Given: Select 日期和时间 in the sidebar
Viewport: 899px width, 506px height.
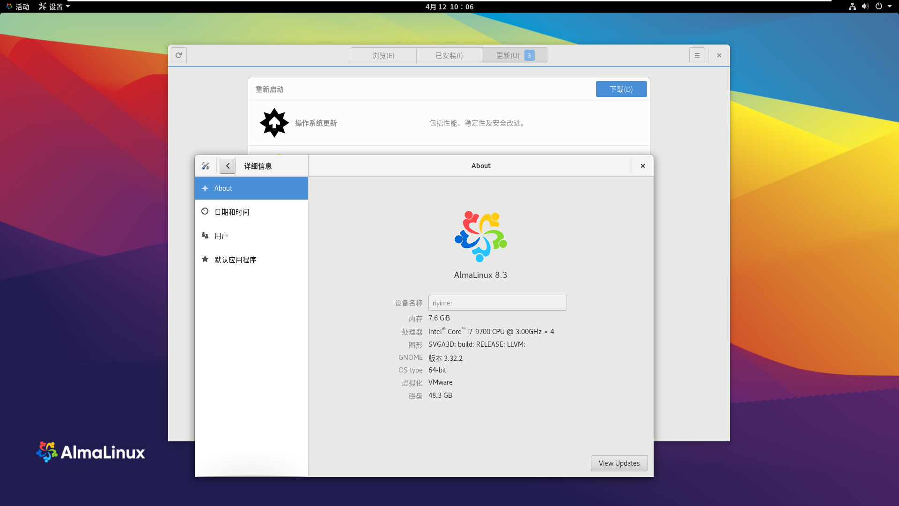Looking at the screenshot, I should pyautogui.click(x=232, y=212).
